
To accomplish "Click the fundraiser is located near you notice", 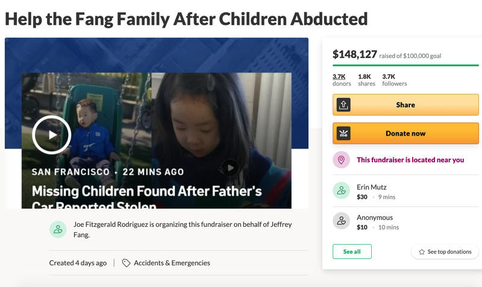I will pos(410,160).
